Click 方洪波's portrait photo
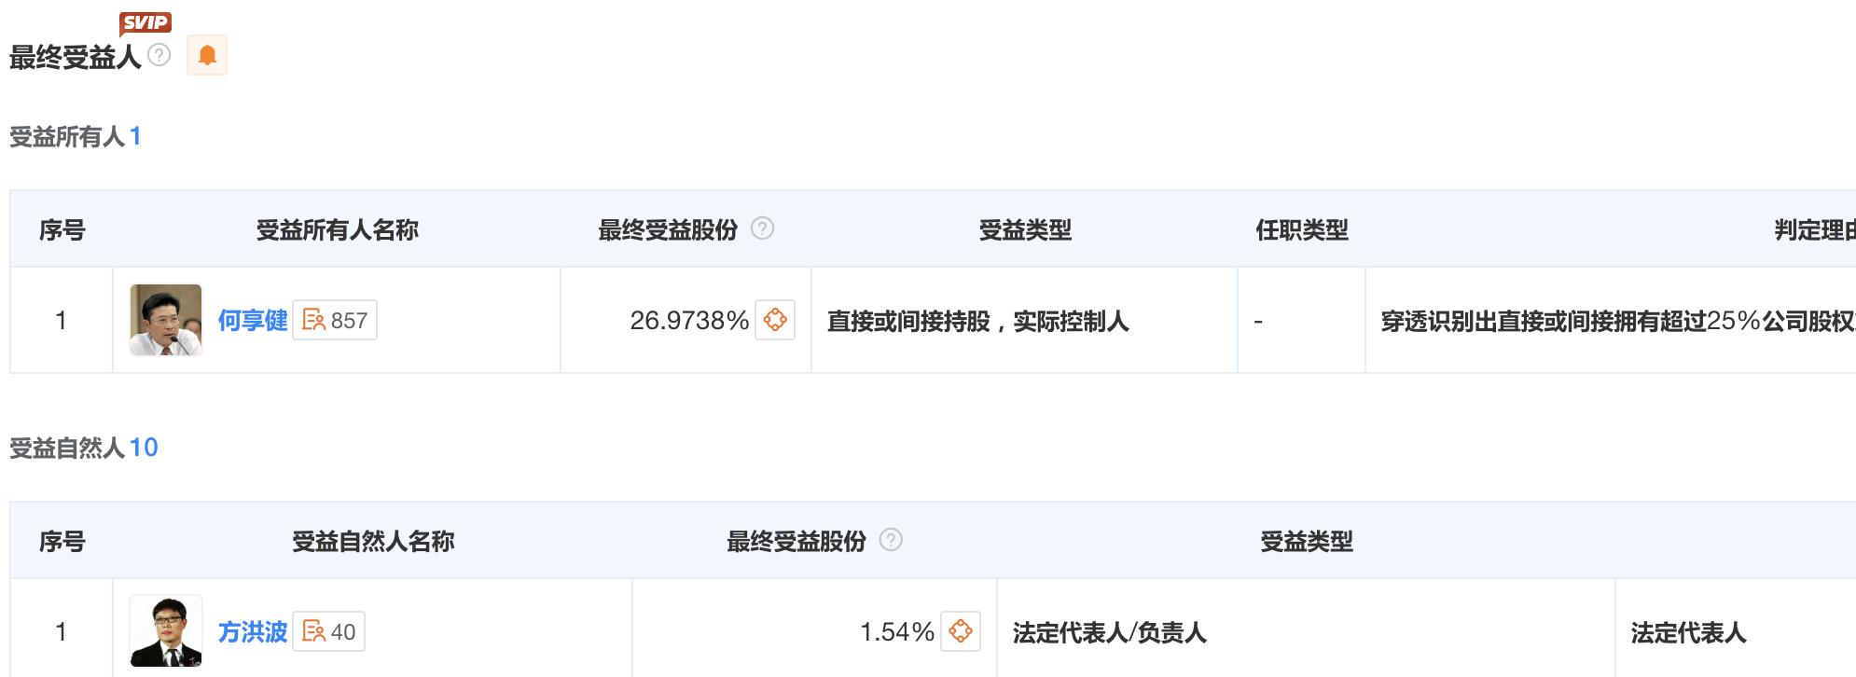 click(x=166, y=631)
